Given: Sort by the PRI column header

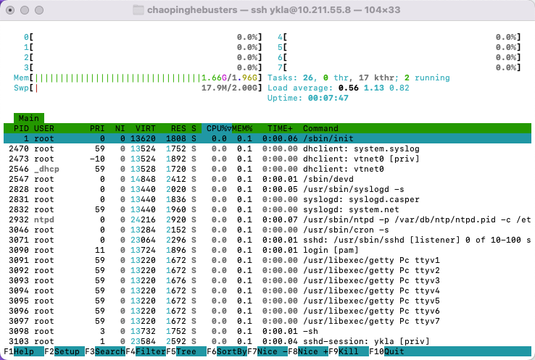Looking at the screenshot, I should click(x=97, y=128).
